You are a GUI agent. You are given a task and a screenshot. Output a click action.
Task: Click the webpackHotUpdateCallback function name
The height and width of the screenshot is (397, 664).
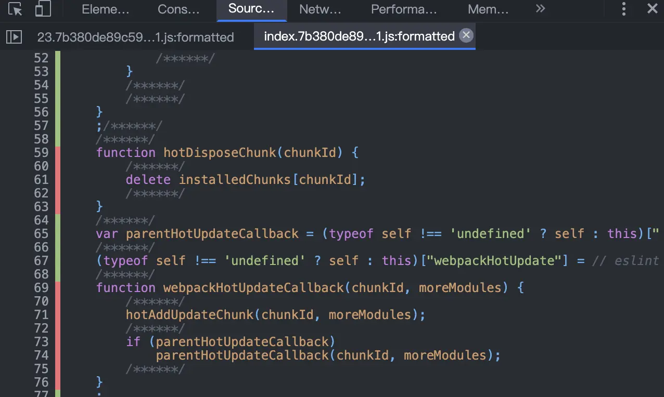pos(254,288)
